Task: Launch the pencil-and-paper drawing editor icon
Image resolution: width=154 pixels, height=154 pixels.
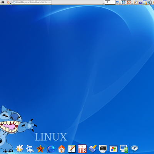Action: click(x=72, y=149)
